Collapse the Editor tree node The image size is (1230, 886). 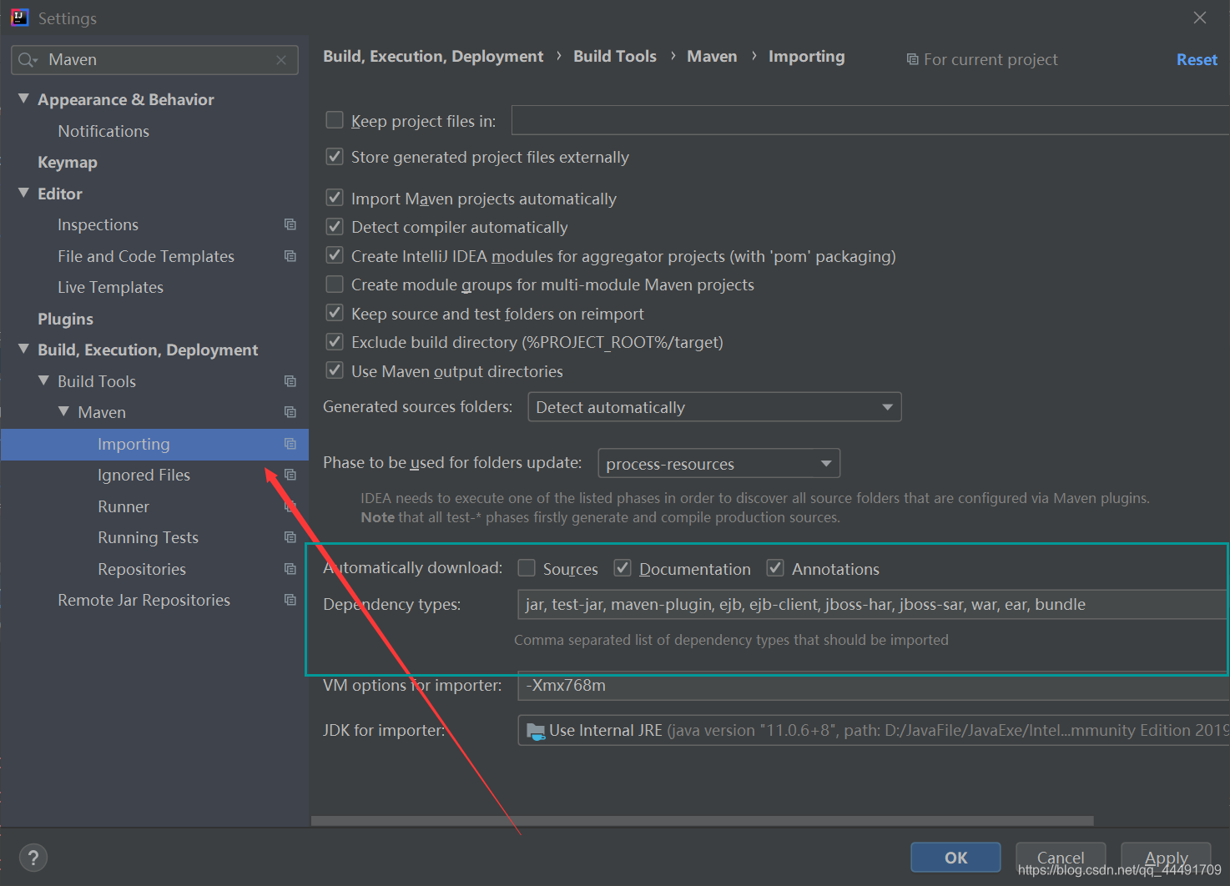(23, 193)
